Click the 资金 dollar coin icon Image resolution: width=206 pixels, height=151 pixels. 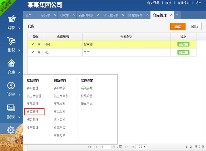(12, 86)
